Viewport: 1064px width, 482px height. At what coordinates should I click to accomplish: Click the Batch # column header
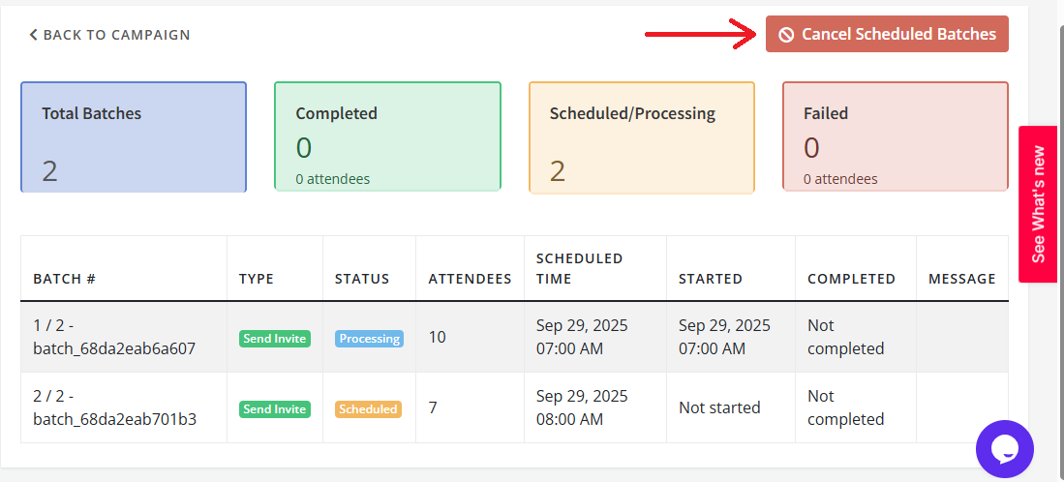[64, 279]
